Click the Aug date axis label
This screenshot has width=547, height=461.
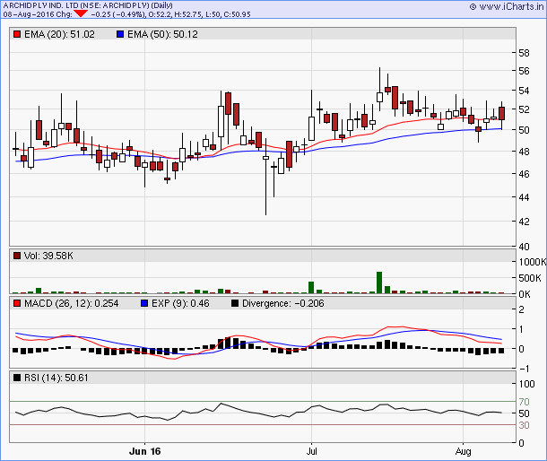pyautogui.click(x=463, y=451)
